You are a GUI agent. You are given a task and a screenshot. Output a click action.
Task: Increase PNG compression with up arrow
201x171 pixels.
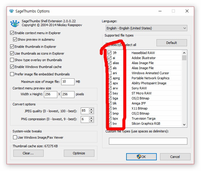tap(91, 118)
